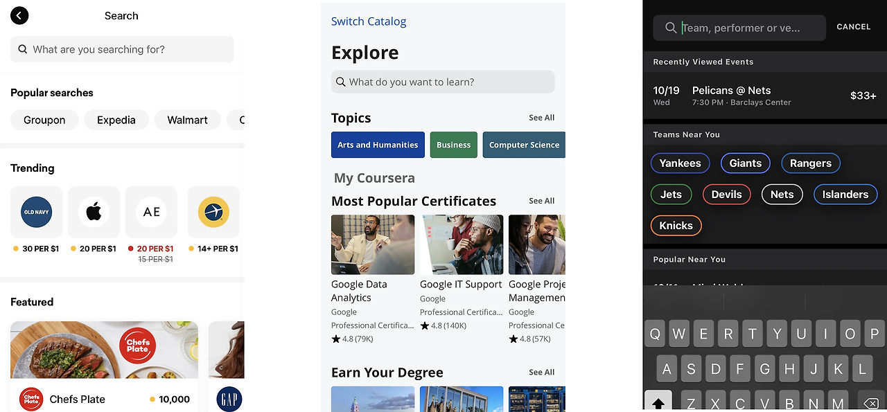The height and width of the screenshot is (412, 887).
Task: Open the Switch Catalog link
Action: tap(369, 21)
